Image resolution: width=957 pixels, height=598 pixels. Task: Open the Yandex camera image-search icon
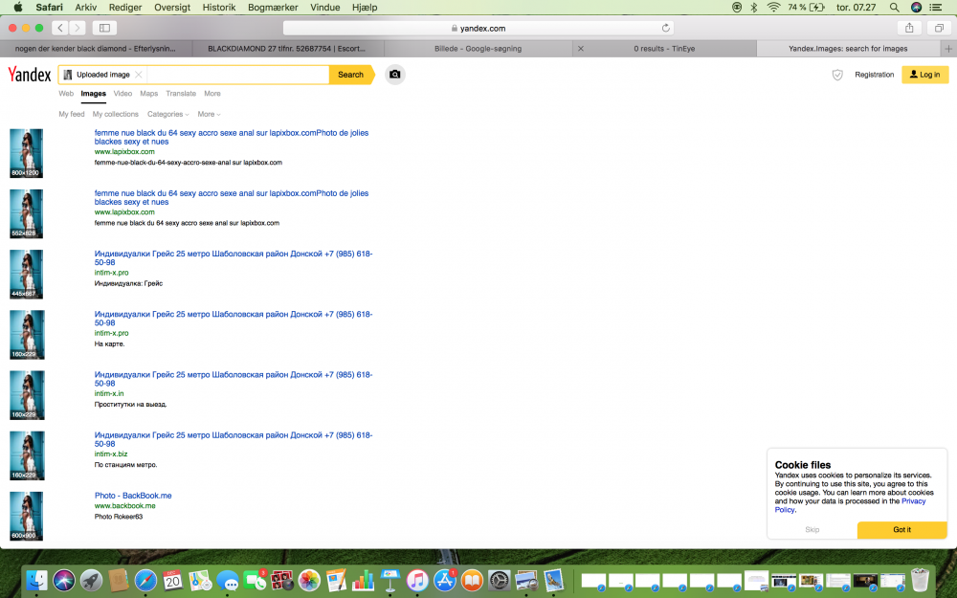pos(395,75)
